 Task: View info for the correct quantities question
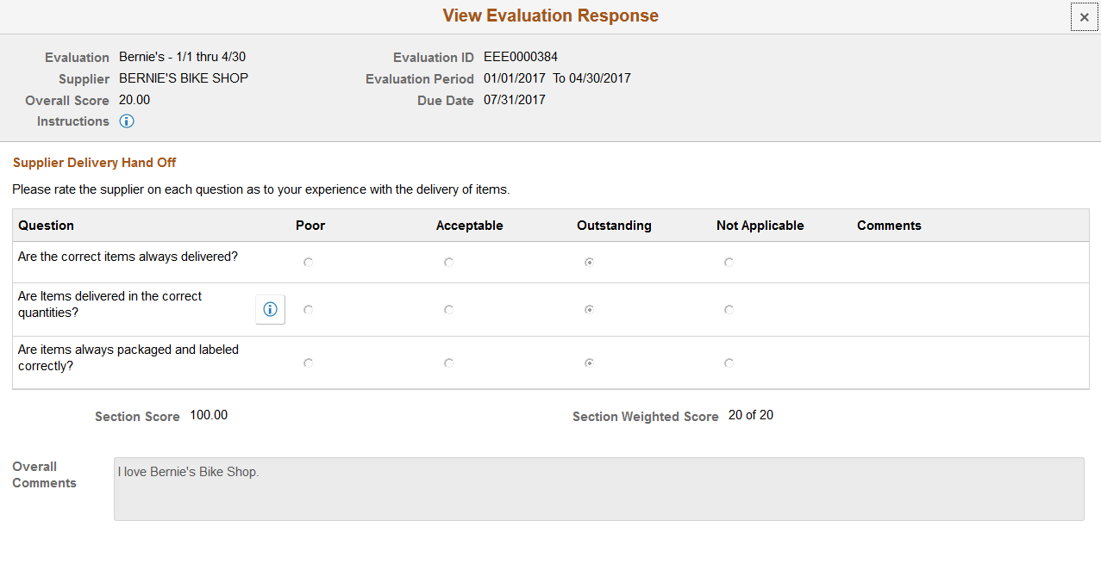click(269, 309)
